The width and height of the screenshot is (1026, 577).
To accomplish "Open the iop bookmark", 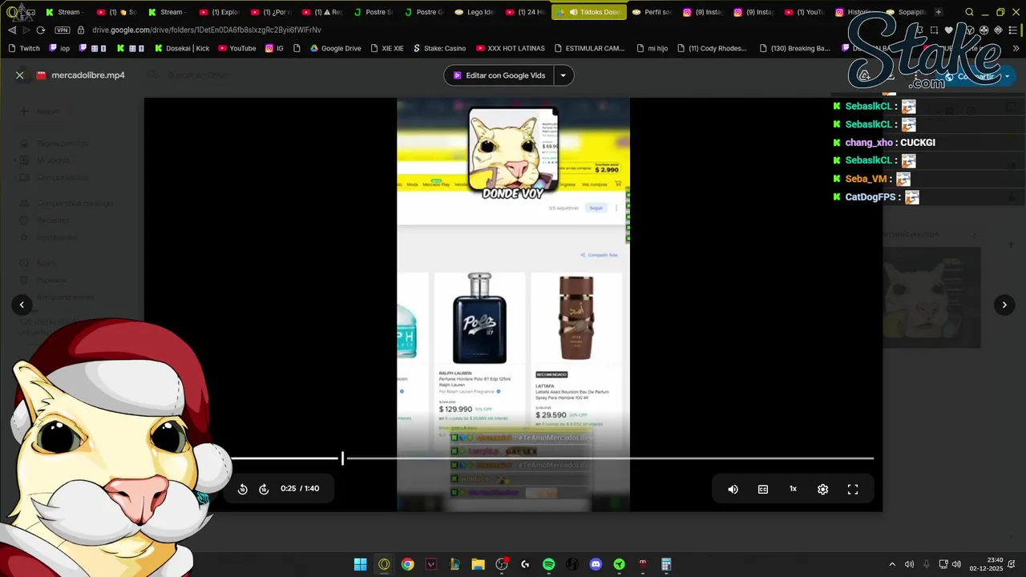I will [x=59, y=48].
